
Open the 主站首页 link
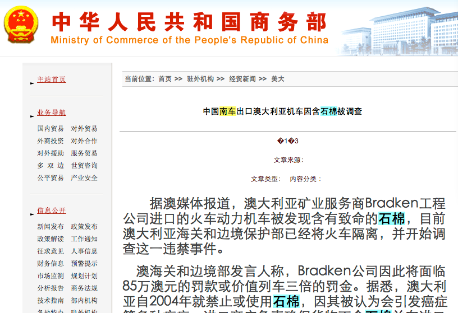pos(52,80)
